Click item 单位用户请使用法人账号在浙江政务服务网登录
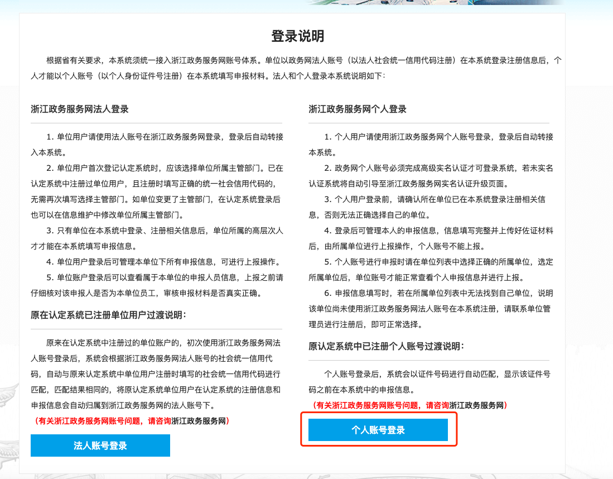This screenshot has width=613, height=479. (x=157, y=145)
